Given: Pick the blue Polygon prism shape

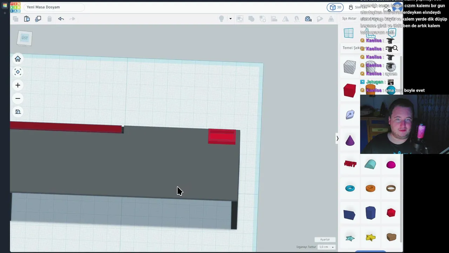Looking at the screenshot, I should click(370, 213).
